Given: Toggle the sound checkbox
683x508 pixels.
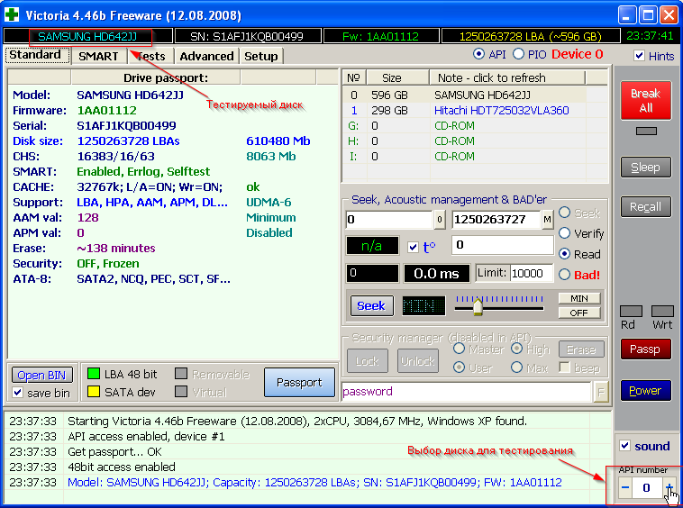Looking at the screenshot, I should (x=624, y=445).
